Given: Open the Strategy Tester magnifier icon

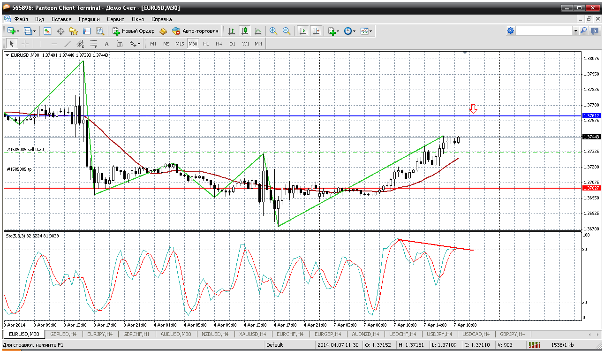Looking at the screenshot, I should coord(100,31).
